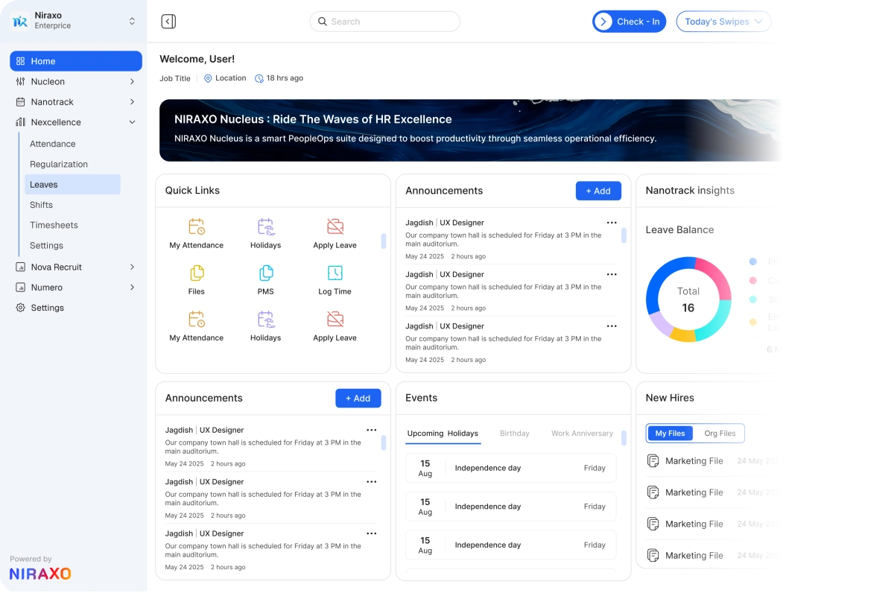Collapse the Nexcellence sidebar section

[x=132, y=122]
